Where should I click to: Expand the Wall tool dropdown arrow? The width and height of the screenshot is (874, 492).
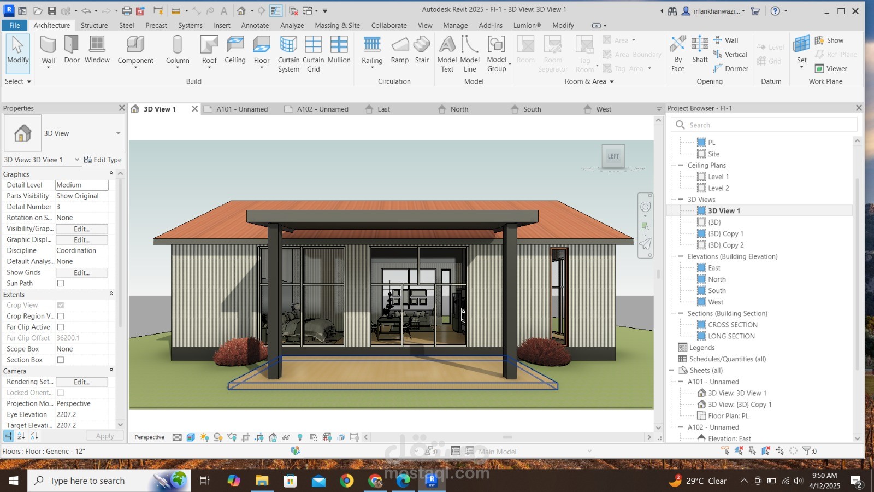pos(48,66)
